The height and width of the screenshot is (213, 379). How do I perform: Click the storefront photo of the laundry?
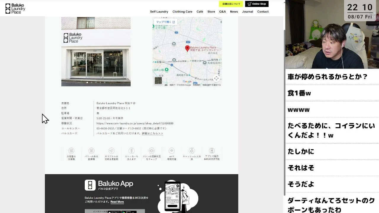click(96, 51)
